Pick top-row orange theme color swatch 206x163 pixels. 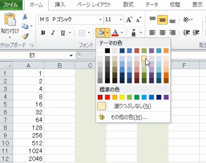coord(166,51)
